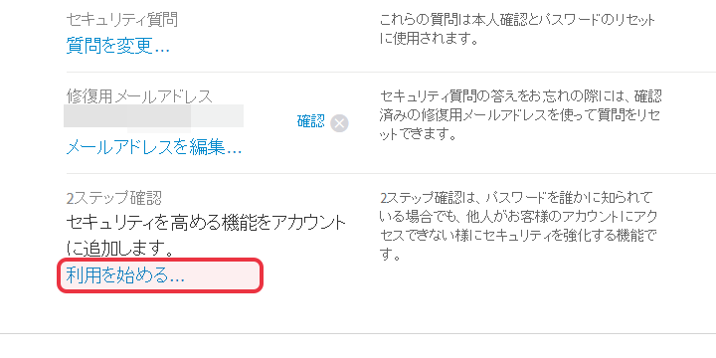Click the divider line below 質問を変更…
716x358 pixels.
pos(391,73)
